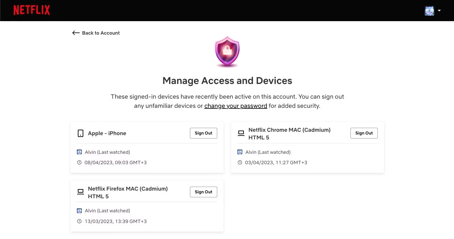The height and width of the screenshot is (239, 454).
Task: Click the back arrow icon
Action: pyautogui.click(x=76, y=33)
